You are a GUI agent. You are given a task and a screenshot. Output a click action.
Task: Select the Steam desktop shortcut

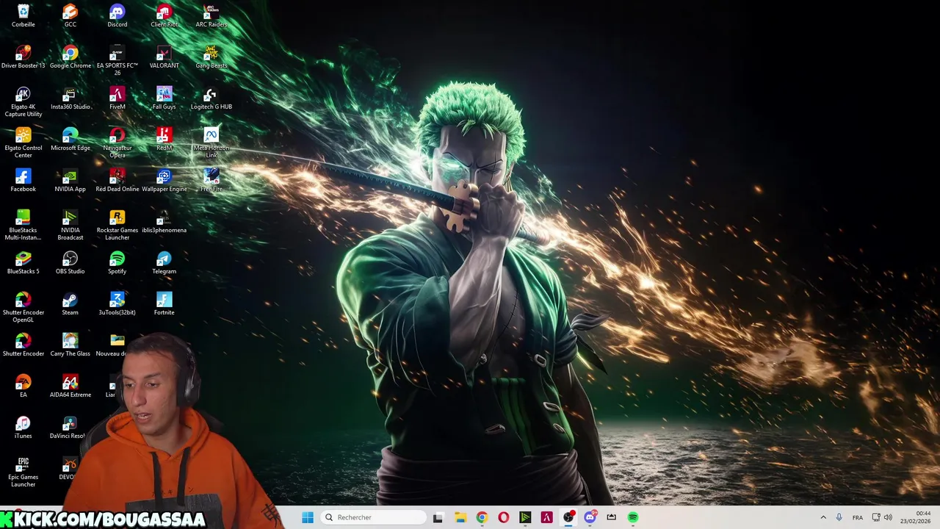[x=70, y=304]
